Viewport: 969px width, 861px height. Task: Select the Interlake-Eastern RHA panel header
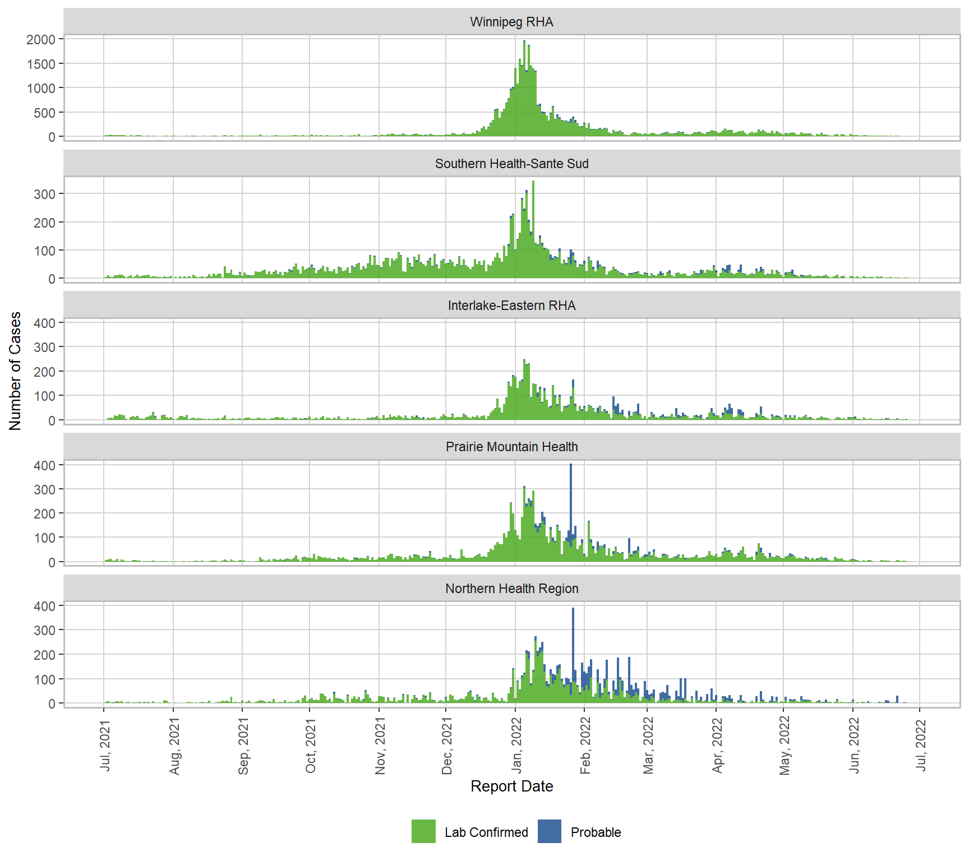pos(511,305)
